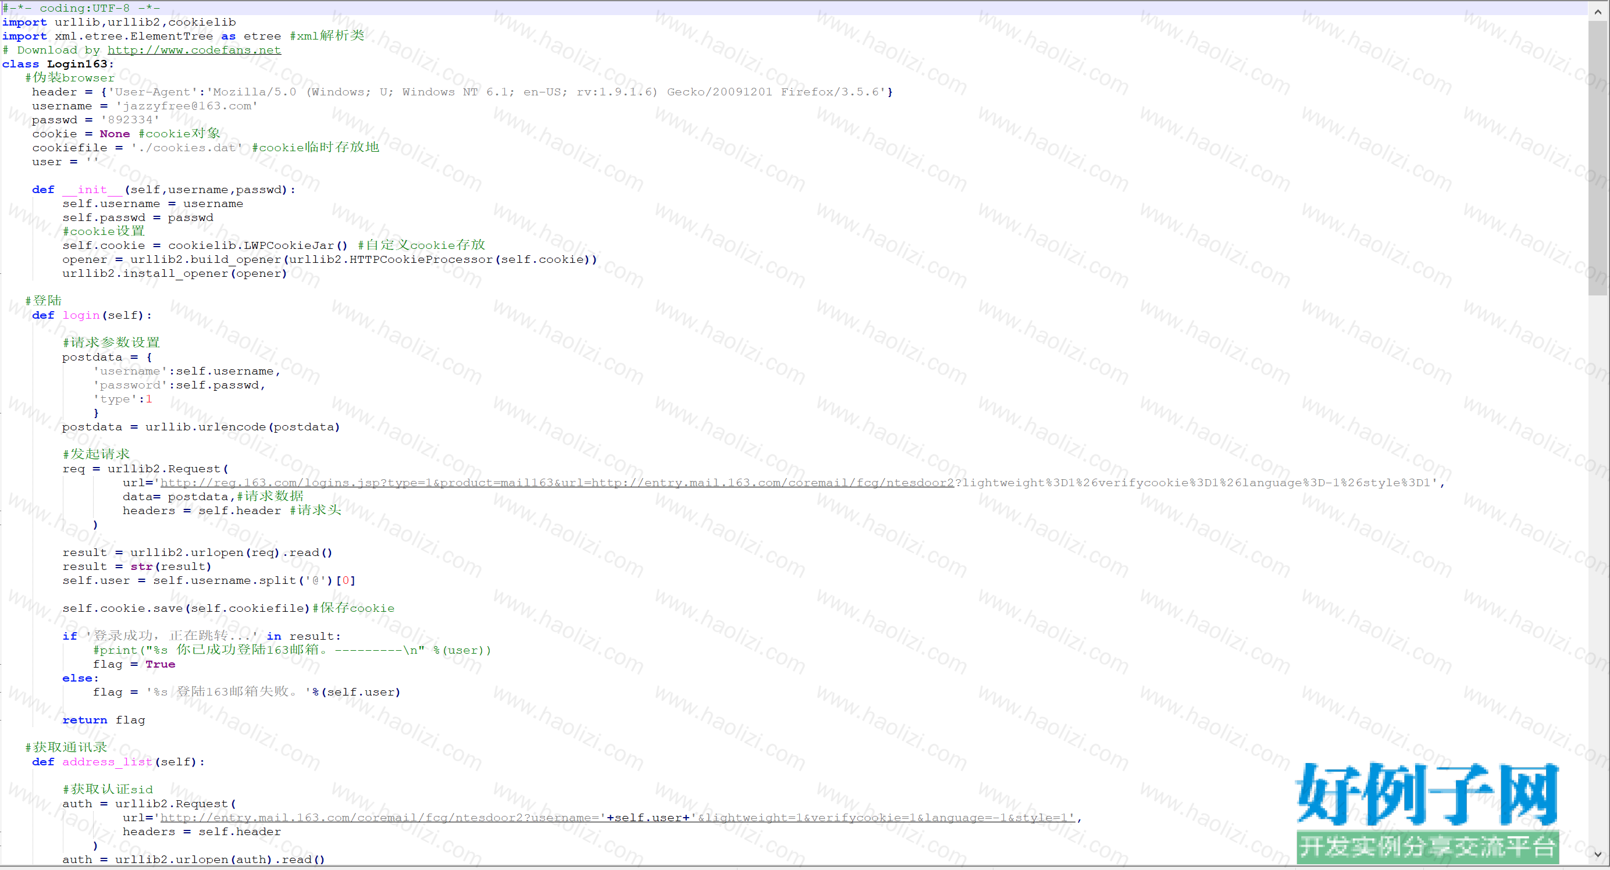This screenshot has height=870, width=1610.
Task: Click the header User-Agent assignment line
Action: (462, 92)
